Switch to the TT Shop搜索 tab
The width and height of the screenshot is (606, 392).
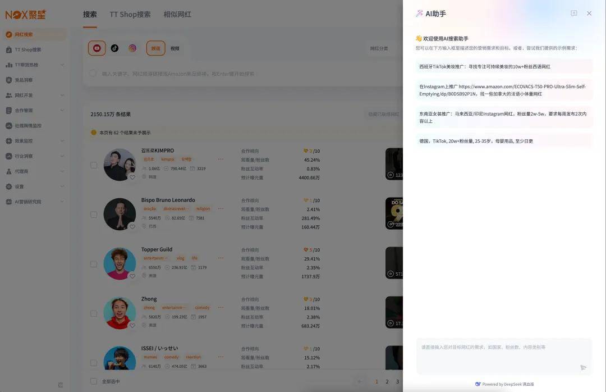pyautogui.click(x=130, y=14)
